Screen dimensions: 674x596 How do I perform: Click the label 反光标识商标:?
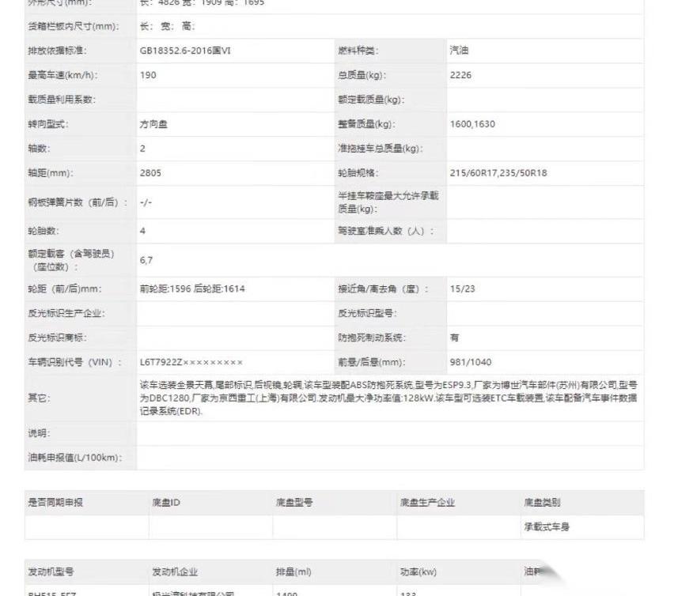point(57,338)
